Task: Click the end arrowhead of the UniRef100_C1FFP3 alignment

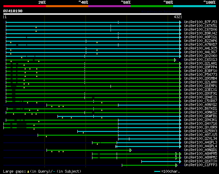Action: (177, 165)
